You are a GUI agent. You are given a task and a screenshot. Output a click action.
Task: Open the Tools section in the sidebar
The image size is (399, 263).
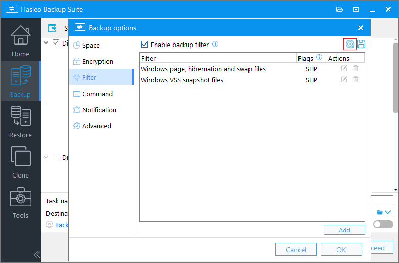[20, 203]
